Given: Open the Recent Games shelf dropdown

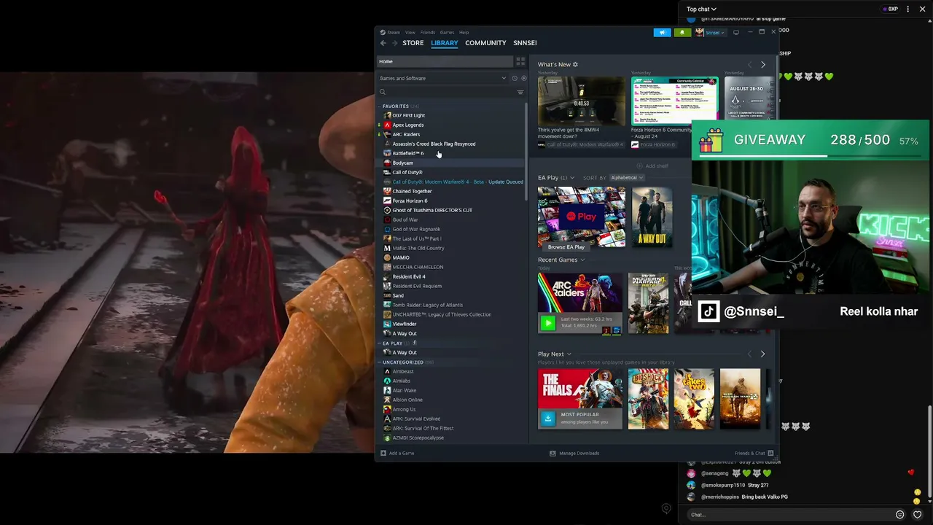Looking at the screenshot, I should [582, 260].
